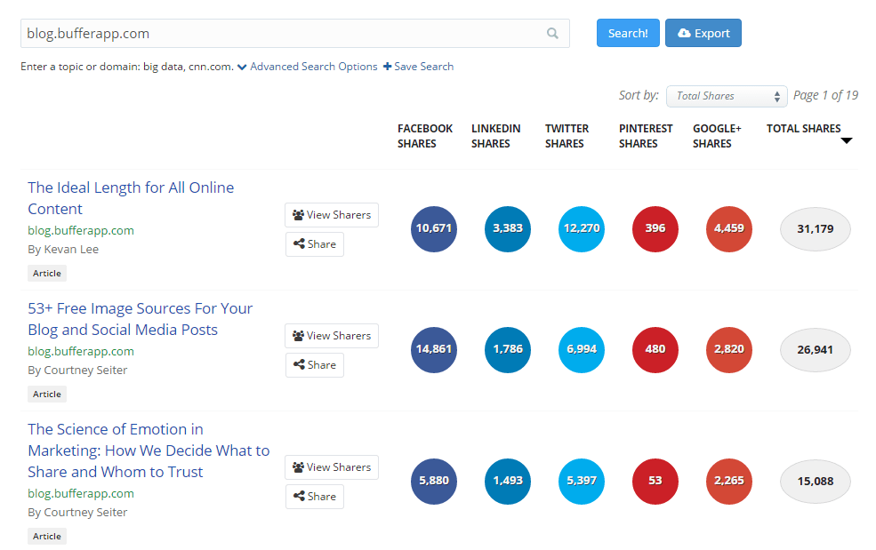Sort by Twitter Shares column header

pos(567,136)
